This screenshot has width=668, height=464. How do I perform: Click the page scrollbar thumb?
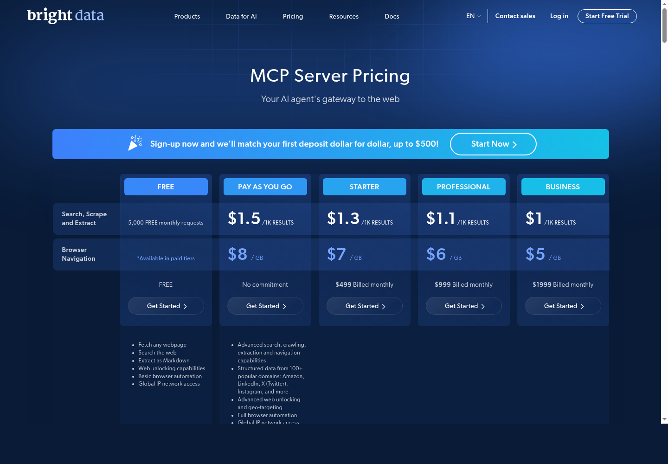point(664,26)
